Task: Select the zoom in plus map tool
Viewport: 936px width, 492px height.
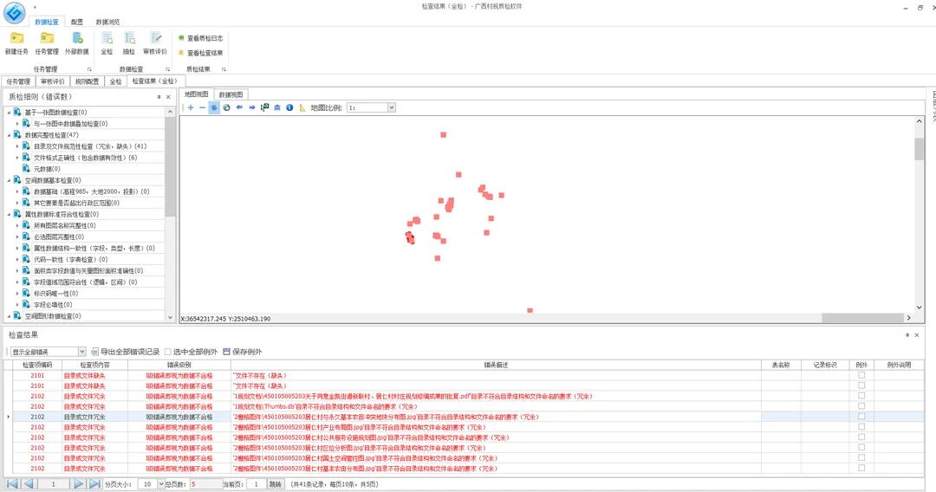Action: (191, 108)
